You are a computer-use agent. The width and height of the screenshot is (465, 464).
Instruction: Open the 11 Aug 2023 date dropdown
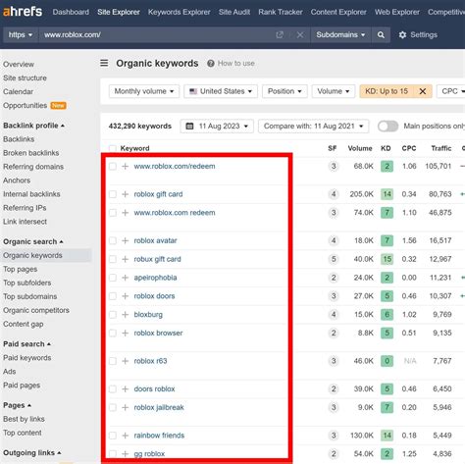[217, 126]
